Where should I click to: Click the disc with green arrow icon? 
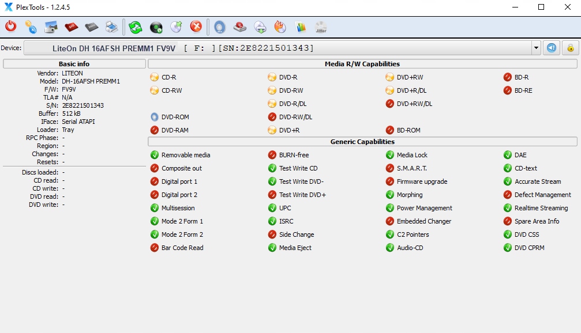click(177, 27)
